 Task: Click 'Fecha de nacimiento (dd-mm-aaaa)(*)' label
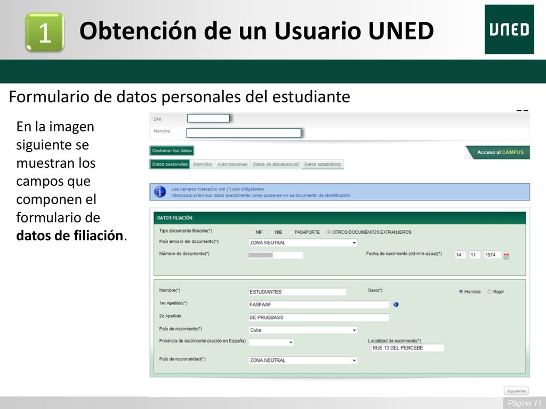coord(404,253)
